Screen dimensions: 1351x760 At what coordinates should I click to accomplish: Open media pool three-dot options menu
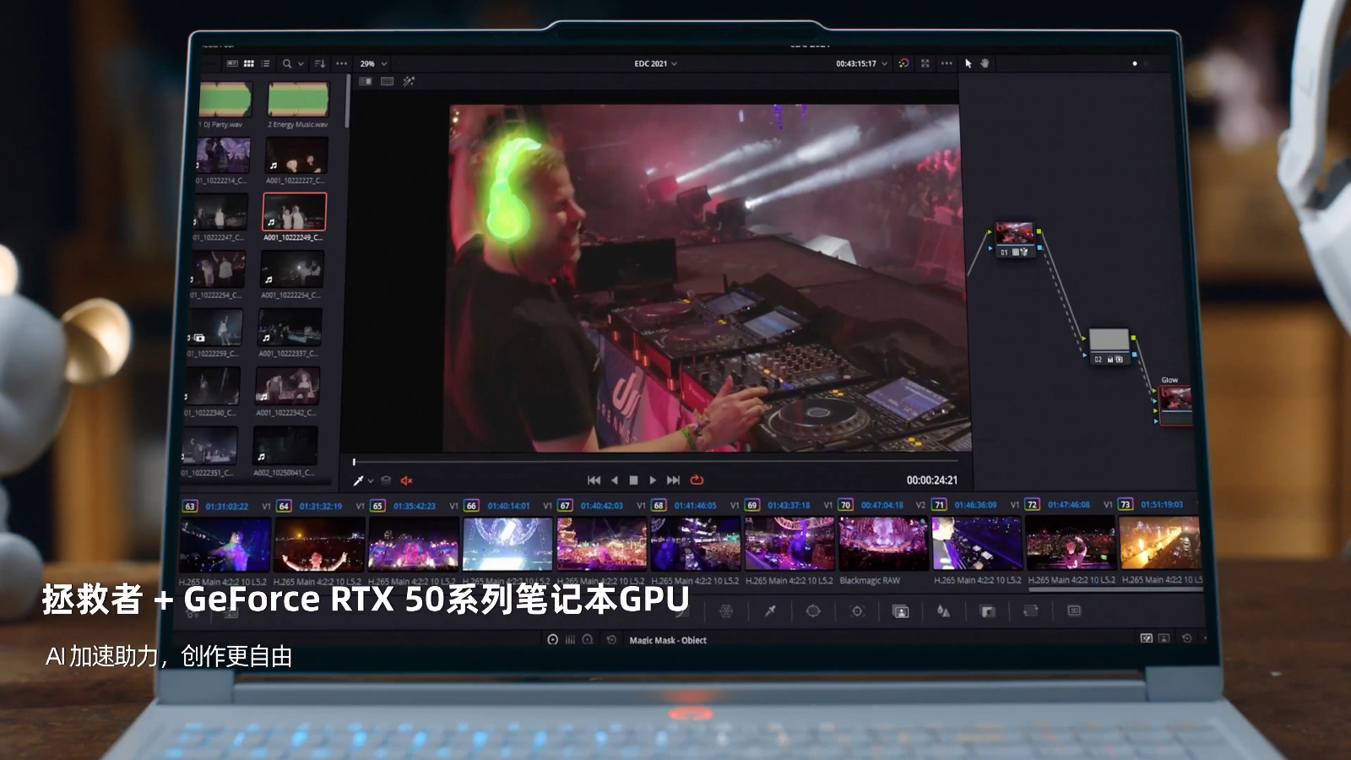(x=342, y=63)
